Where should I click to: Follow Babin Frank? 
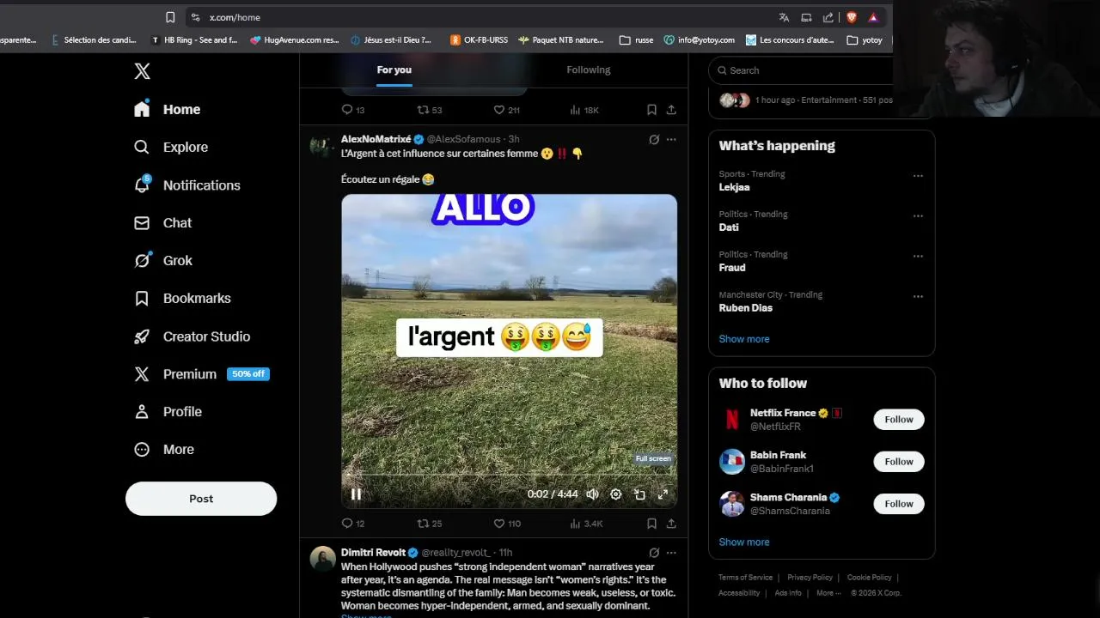[x=899, y=462]
